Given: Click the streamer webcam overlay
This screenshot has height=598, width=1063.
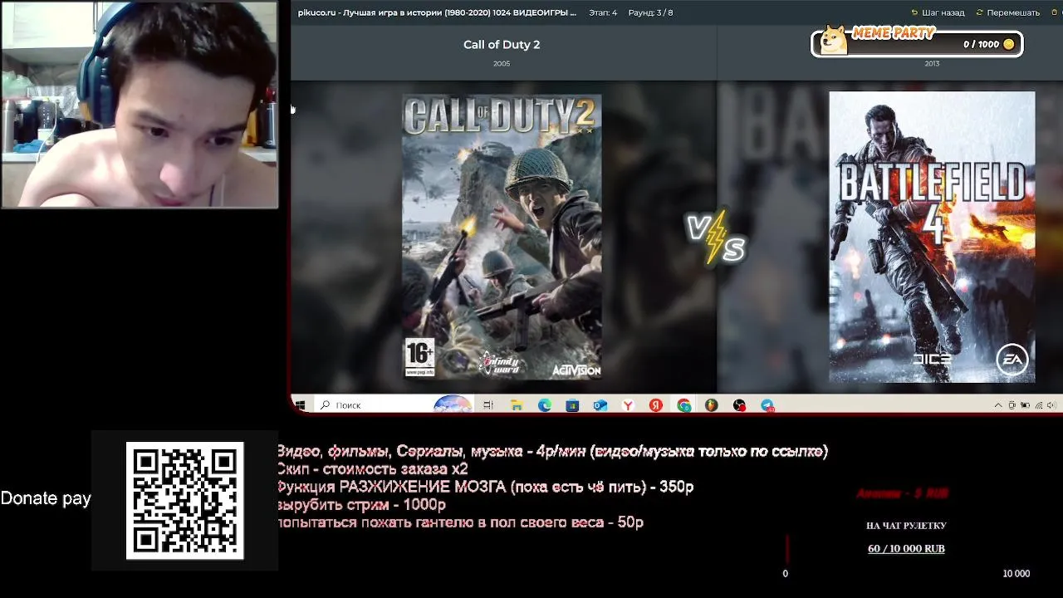Looking at the screenshot, I should (x=140, y=104).
